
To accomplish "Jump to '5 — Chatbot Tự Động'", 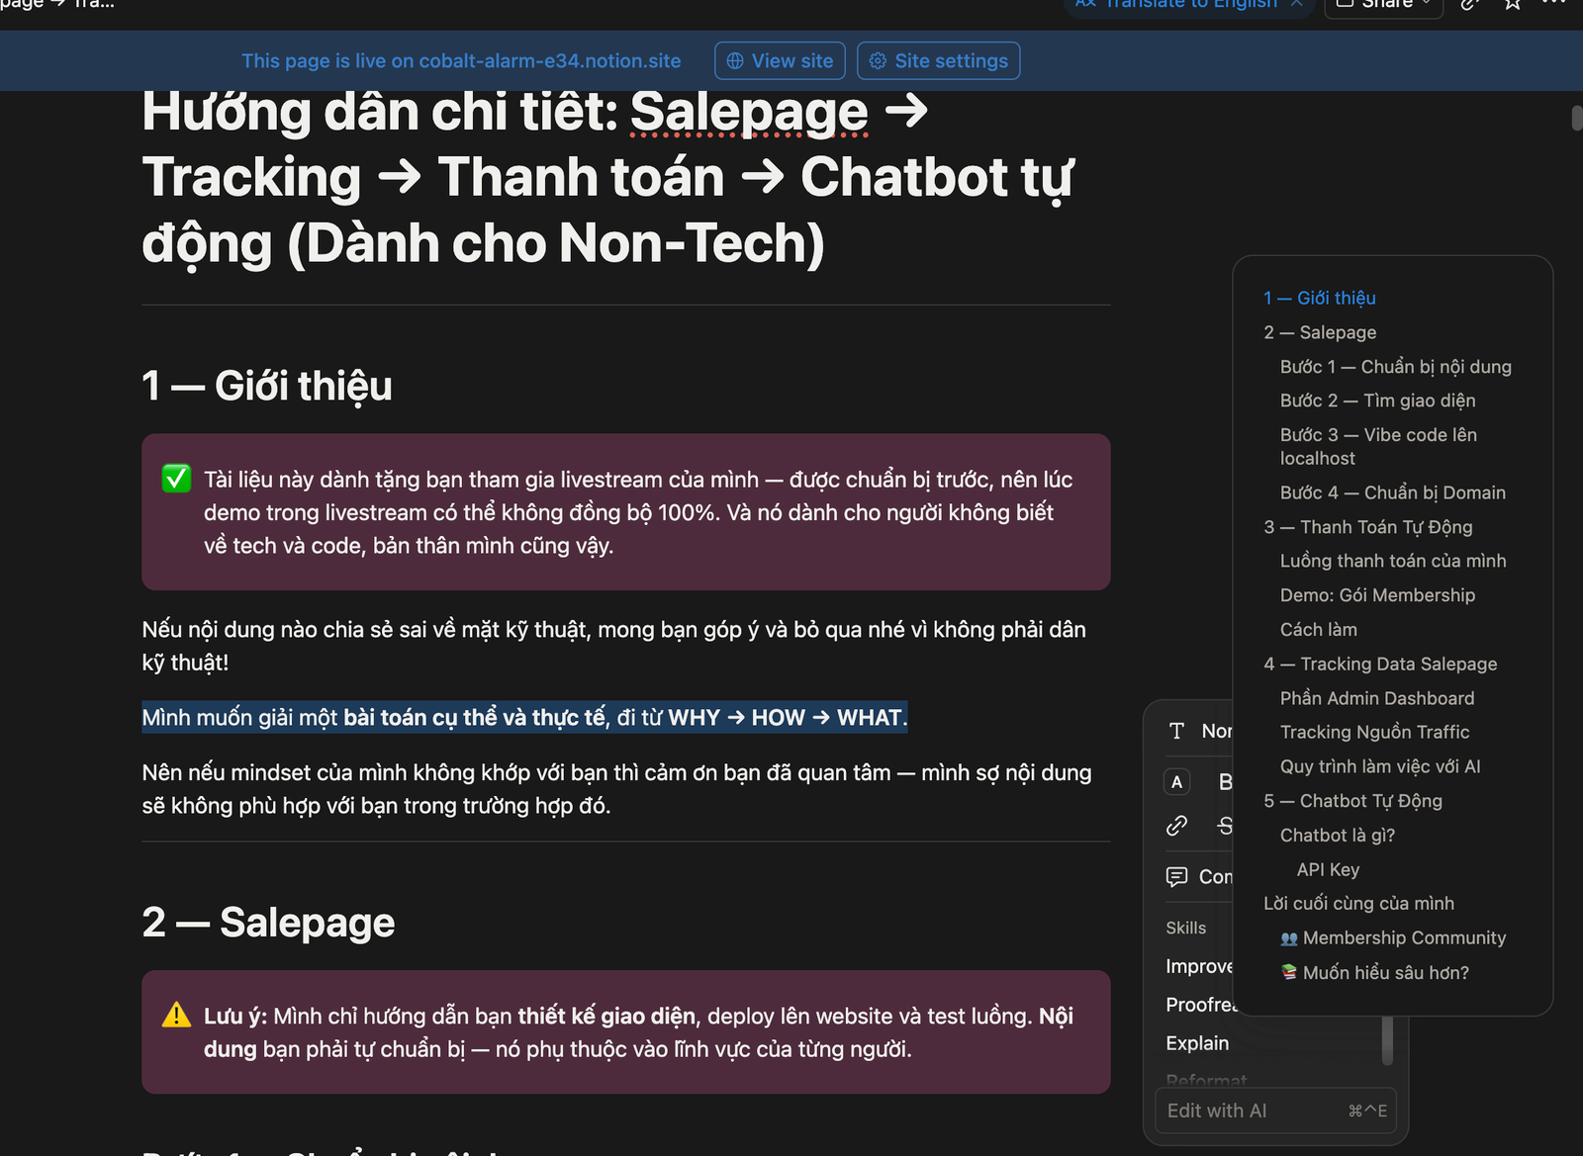I will (x=1352, y=801).
